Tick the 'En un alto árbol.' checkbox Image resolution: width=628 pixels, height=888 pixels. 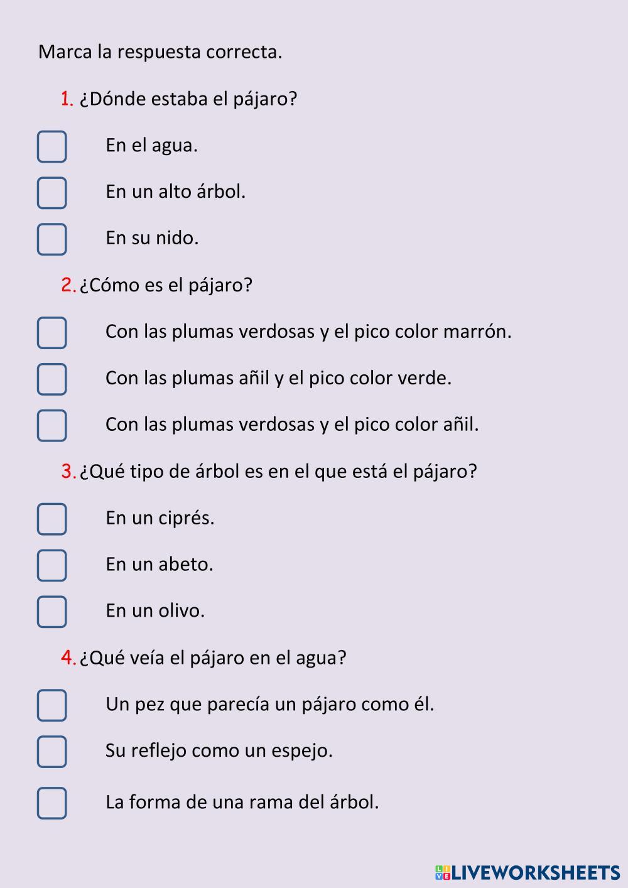tap(51, 193)
